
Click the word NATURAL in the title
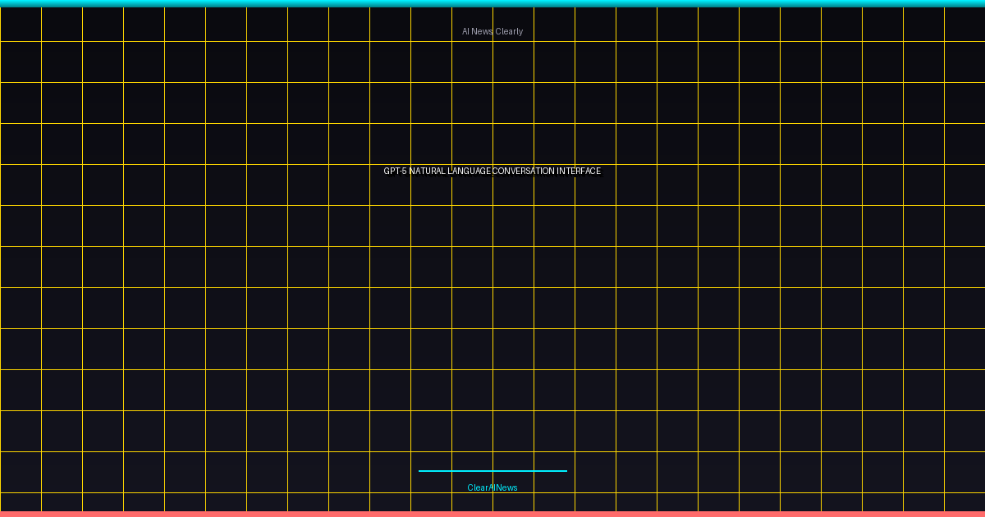tap(428, 171)
